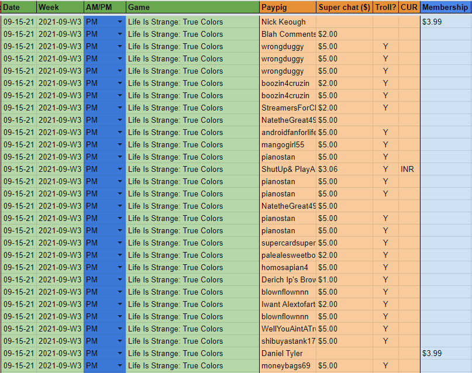
Task: Select the Week column header
Action: 60,7
